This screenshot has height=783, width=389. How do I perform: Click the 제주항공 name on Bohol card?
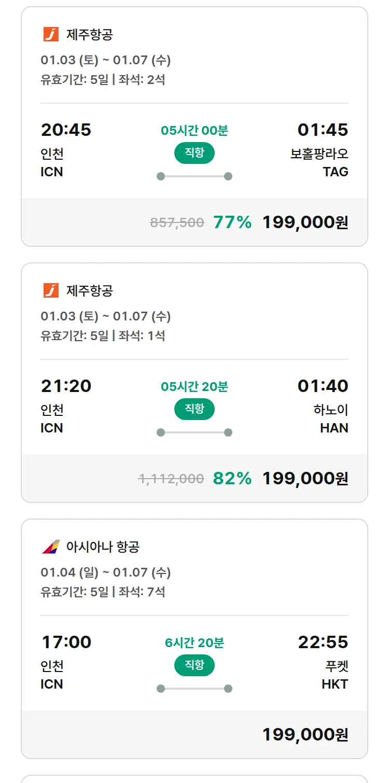pos(89,35)
